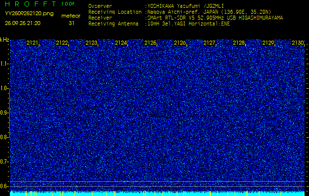Click the 0.7 kHz axis label
Screen dimensions: 309x196
[x=4, y=162]
